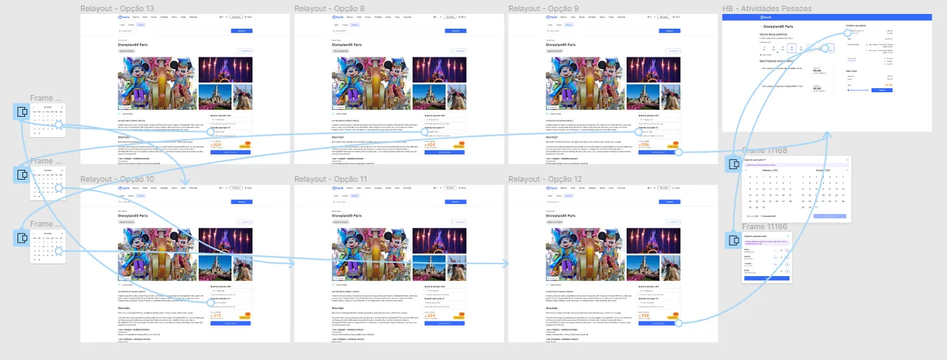The width and height of the screenshot is (947, 360).
Task: Click the 624 price in Opção 13
Action: [217, 145]
